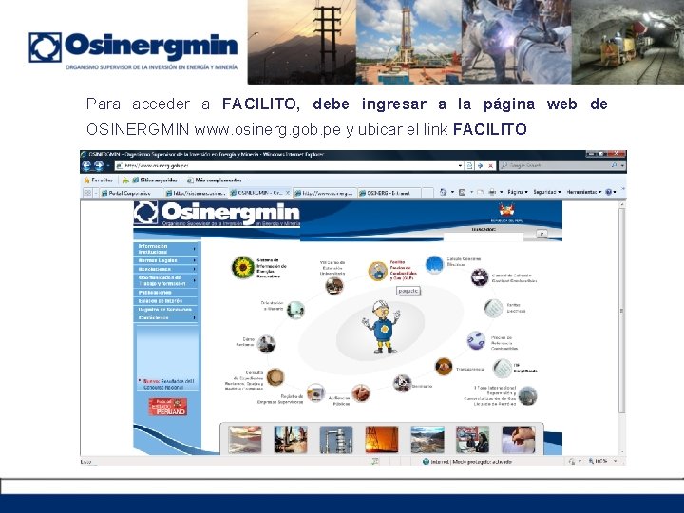Expand Información Institucional sidebar menu
Viewport: 684px width, 513px height.
pos(166,249)
